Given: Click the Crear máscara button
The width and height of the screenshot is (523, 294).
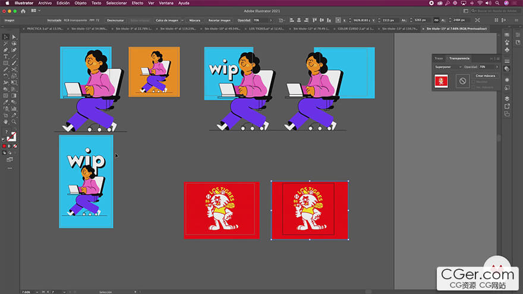Looking at the screenshot, I should [x=486, y=75].
